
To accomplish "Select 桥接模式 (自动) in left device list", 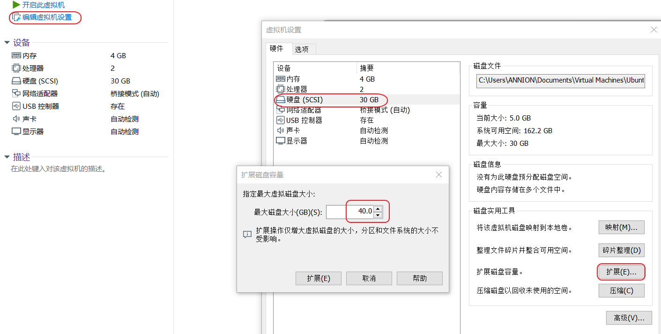I will pos(135,93).
